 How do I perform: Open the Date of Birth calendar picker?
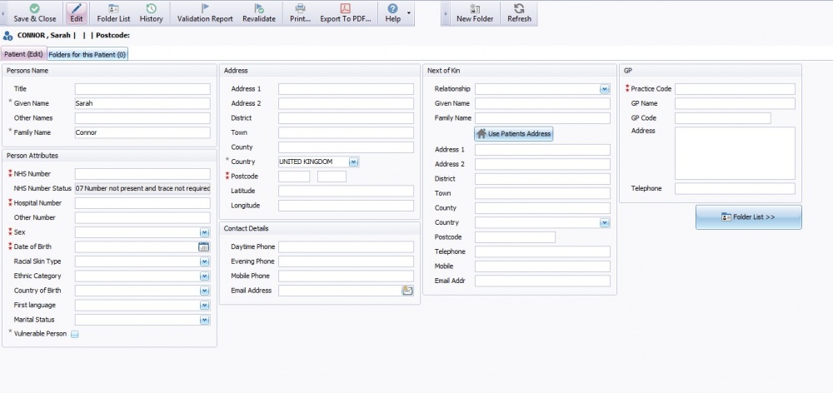point(204,247)
